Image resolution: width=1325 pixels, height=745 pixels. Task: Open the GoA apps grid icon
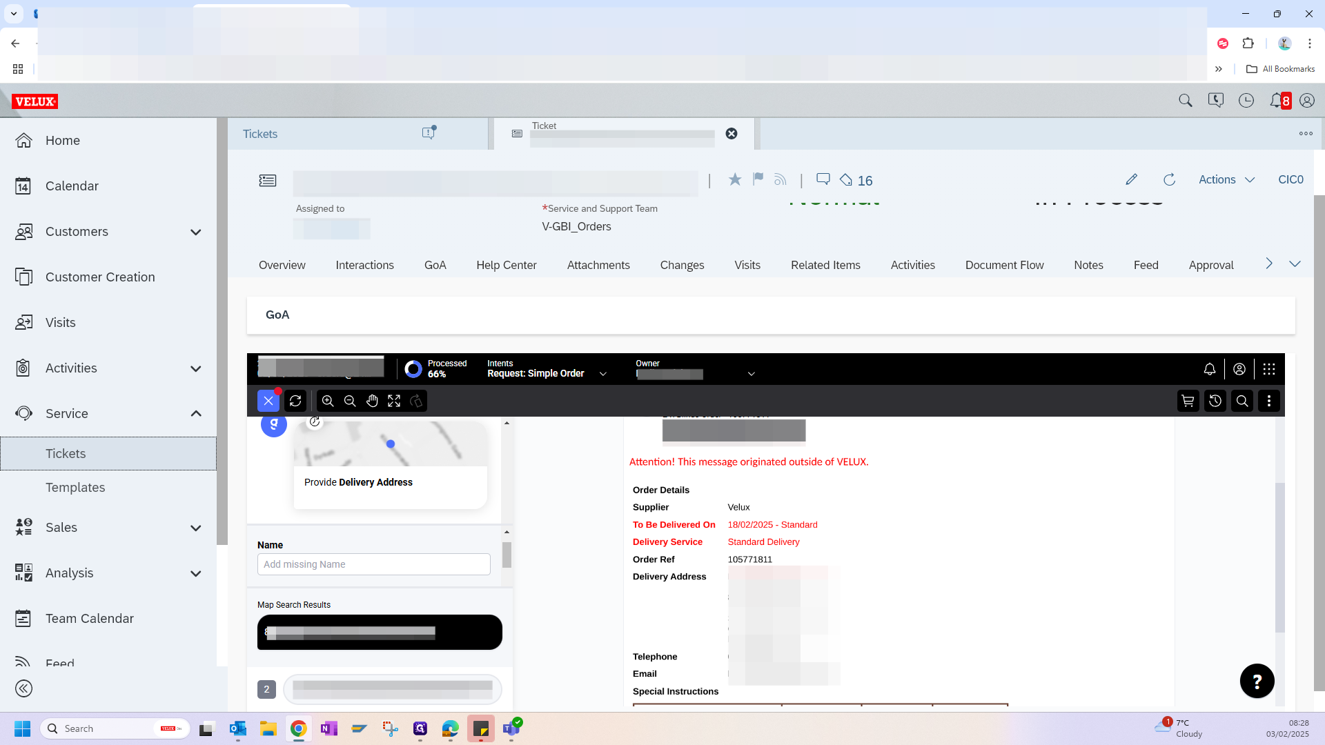pos(1269,369)
